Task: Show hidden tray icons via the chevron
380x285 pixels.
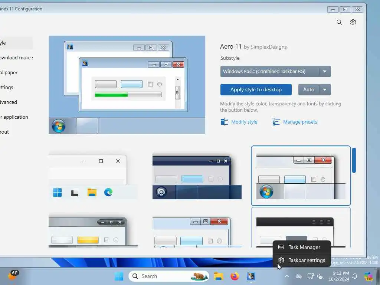Action: pyautogui.click(x=287, y=276)
